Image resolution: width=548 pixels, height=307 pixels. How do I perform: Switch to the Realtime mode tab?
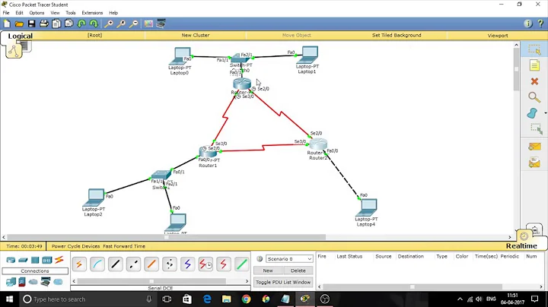[x=521, y=246]
